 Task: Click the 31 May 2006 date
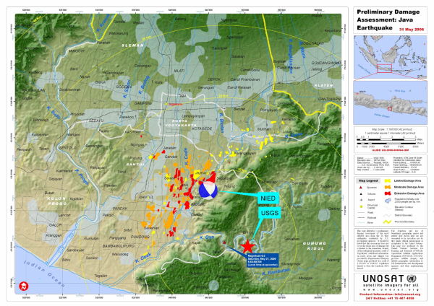[x=412, y=30]
